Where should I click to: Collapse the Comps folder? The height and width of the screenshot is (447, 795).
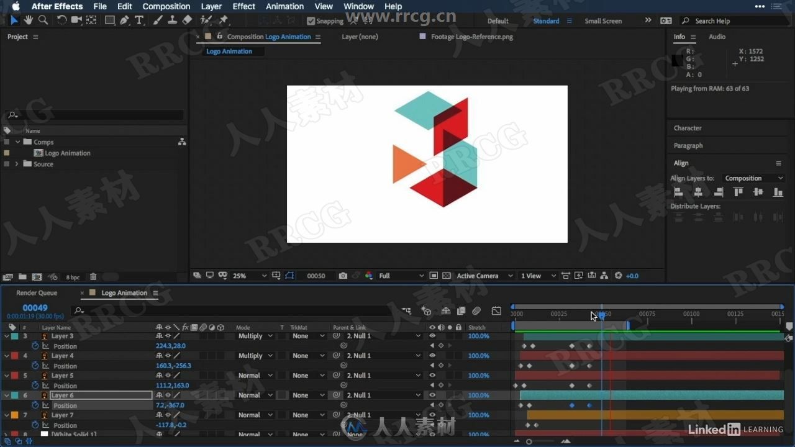click(17, 142)
